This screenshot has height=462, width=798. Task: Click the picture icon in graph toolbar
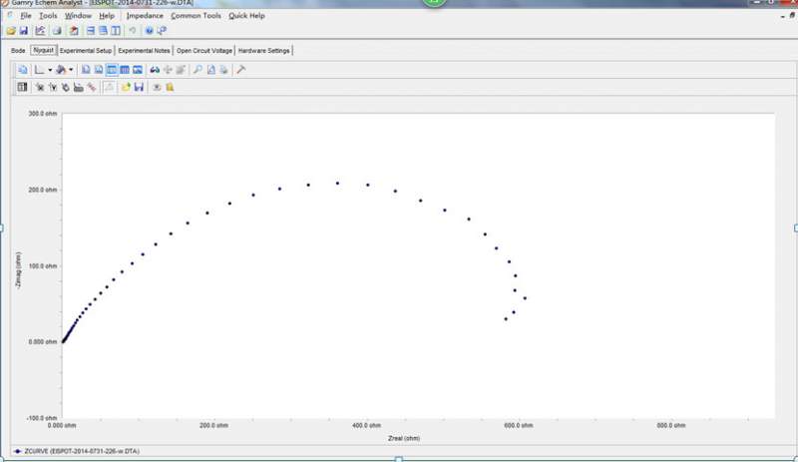[x=138, y=70]
